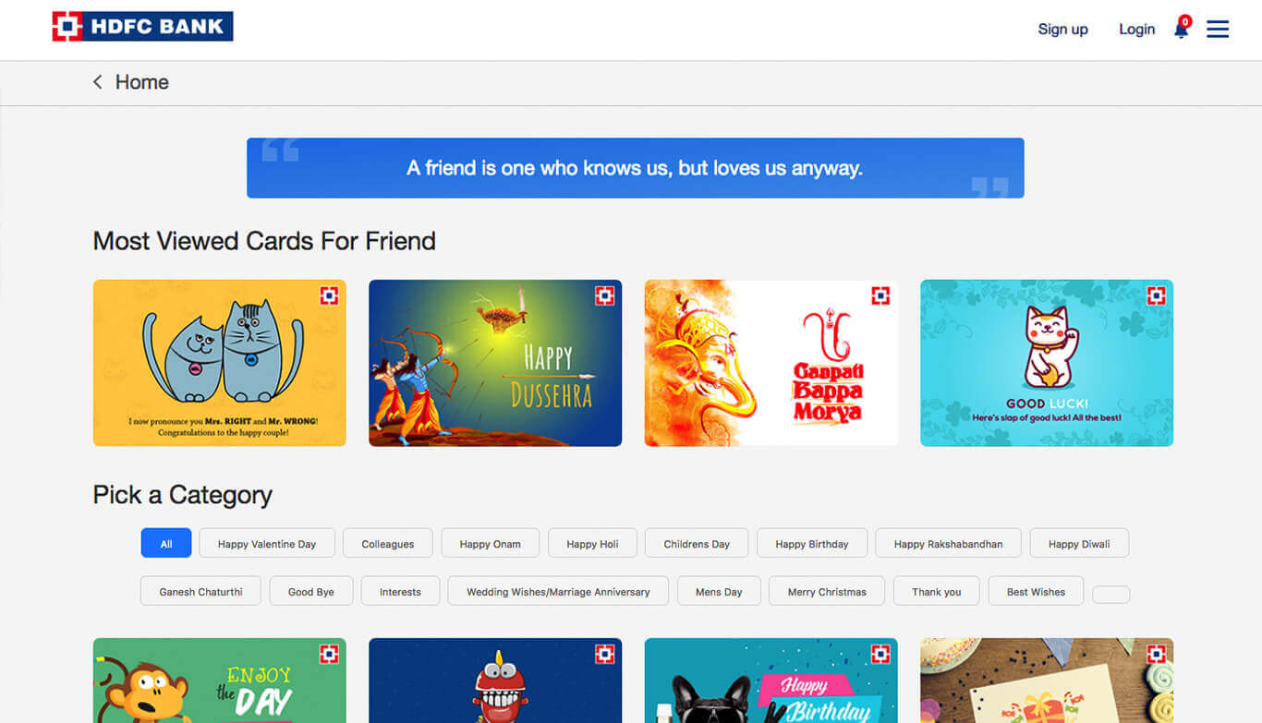The image size is (1262, 723).
Task: Choose the Happy Diwali category
Action: [1079, 544]
